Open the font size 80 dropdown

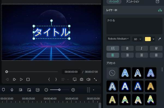[x=137, y=39]
